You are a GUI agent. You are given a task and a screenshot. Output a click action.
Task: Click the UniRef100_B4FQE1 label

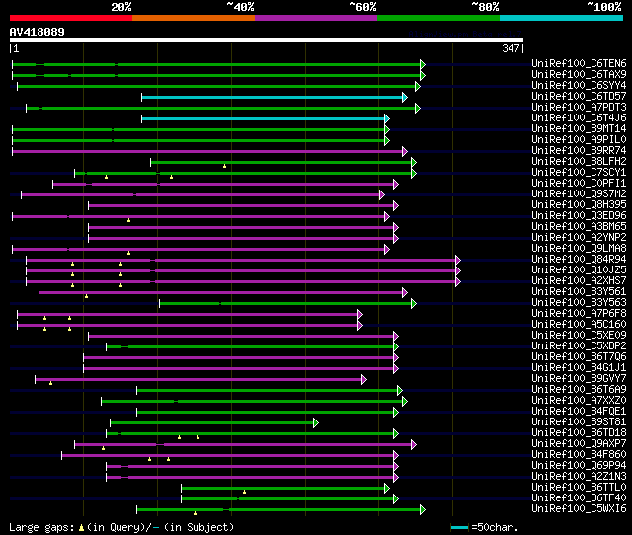[x=579, y=412]
